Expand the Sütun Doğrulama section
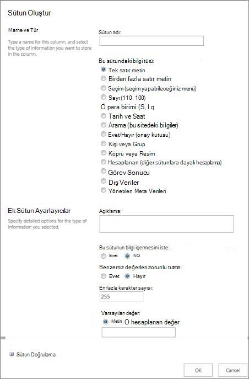This screenshot has height=379, width=249. pos(12,355)
